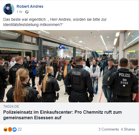The width and height of the screenshot is (139, 135).
Task: Click the public globe privacy icon
Action: click(x=27, y=12)
